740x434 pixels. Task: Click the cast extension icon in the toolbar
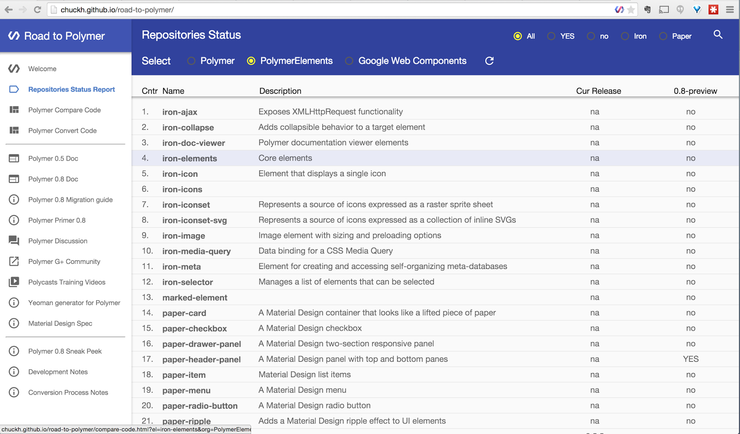pos(664,9)
